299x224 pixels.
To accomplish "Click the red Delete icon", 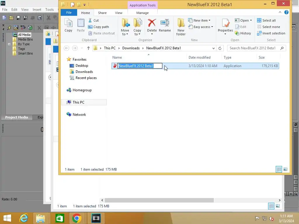I will pyautogui.click(x=152, y=23).
